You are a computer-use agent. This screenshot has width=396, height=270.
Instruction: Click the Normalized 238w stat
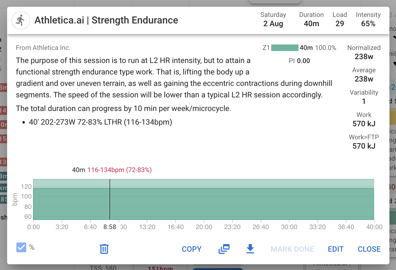pos(364,52)
